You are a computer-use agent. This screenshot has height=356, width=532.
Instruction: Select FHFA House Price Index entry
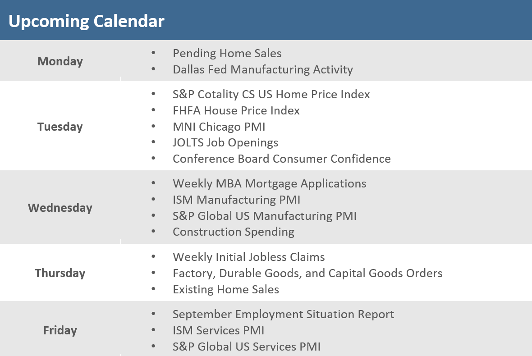(236, 110)
